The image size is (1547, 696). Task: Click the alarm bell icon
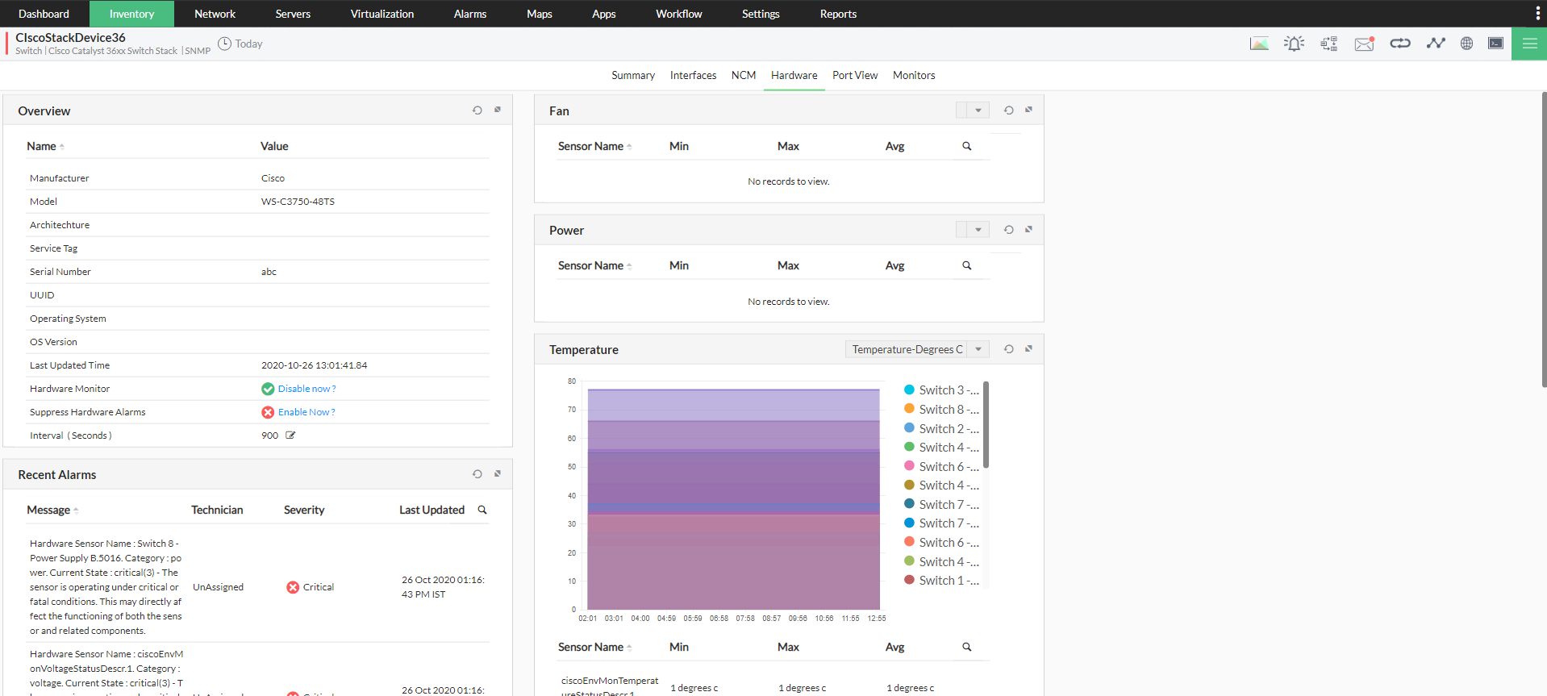point(1294,44)
